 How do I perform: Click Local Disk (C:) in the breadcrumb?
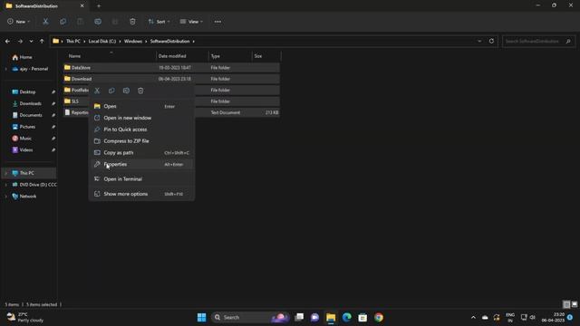[x=102, y=41]
